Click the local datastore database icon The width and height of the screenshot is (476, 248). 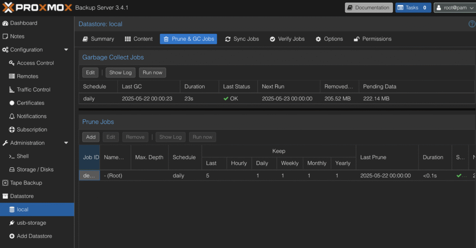[x=12, y=209]
